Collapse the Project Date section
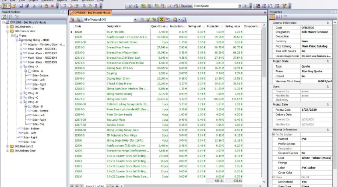 (x=327, y=105)
